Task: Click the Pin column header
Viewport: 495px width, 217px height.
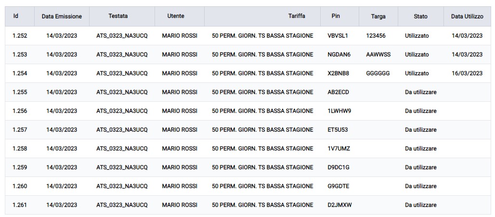Action: 336,16
